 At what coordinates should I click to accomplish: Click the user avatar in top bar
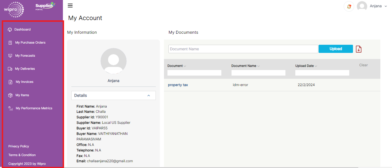[362, 6]
